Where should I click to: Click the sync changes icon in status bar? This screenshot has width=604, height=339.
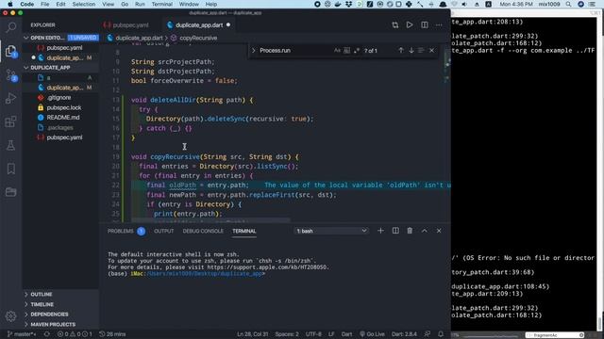tap(46, 334)
